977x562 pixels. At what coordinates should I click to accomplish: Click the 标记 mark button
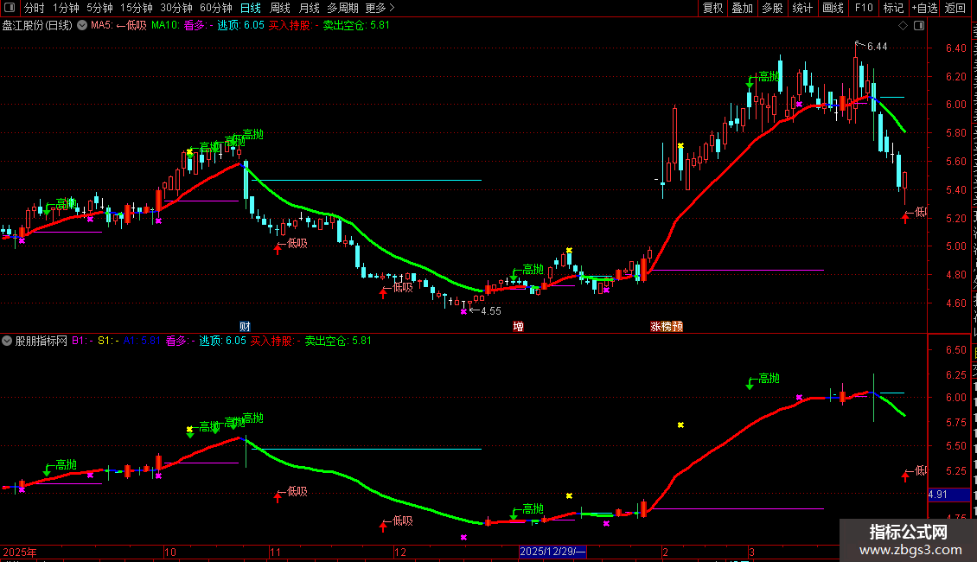(x=893, y=8)
